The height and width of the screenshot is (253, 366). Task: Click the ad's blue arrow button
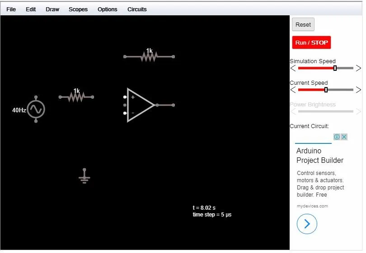(x=307, y=224)
